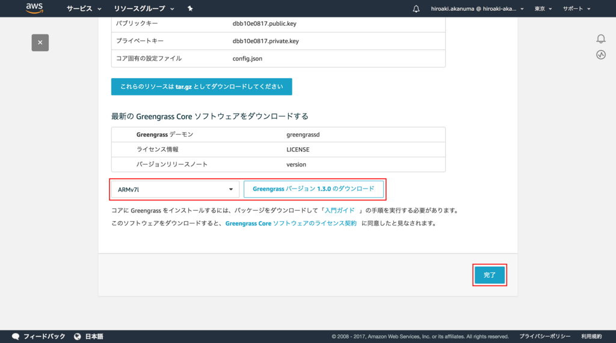Viewport: 616px width, 343px height.
Task: Select 日本語 language option
Action: coord(94,336)
